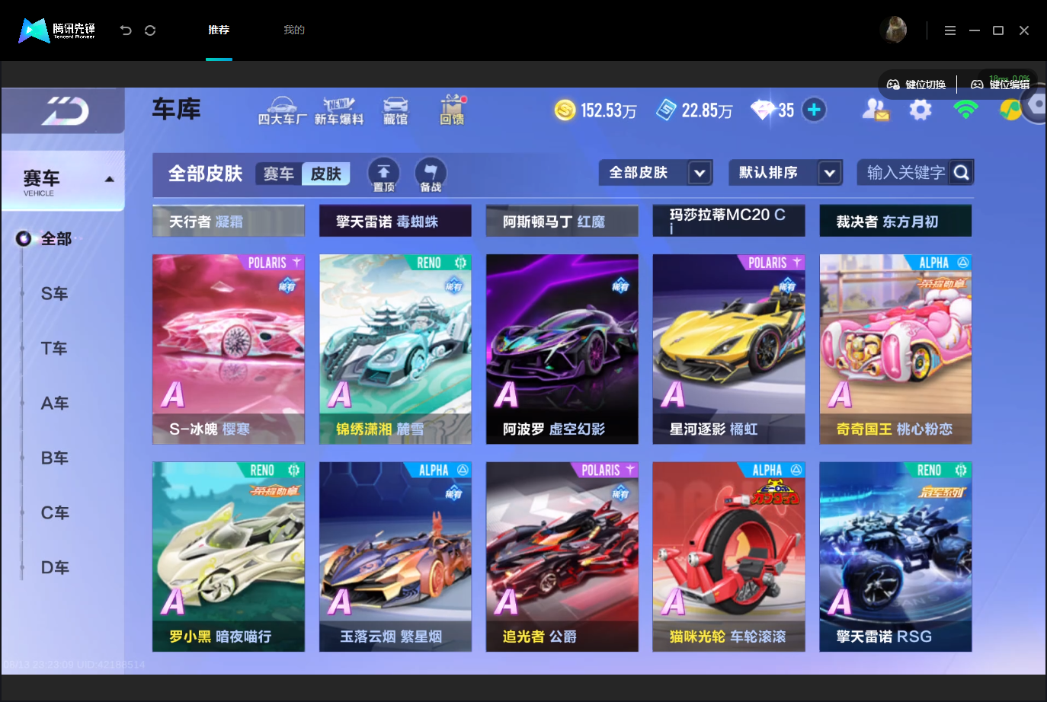This screenshot has width=1047, height=702.
Task: Add diamonds with the plus button
Action: [x=814, y=110]
